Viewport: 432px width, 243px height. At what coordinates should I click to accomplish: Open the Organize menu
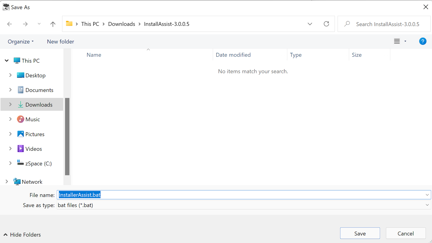click(21, 41)
